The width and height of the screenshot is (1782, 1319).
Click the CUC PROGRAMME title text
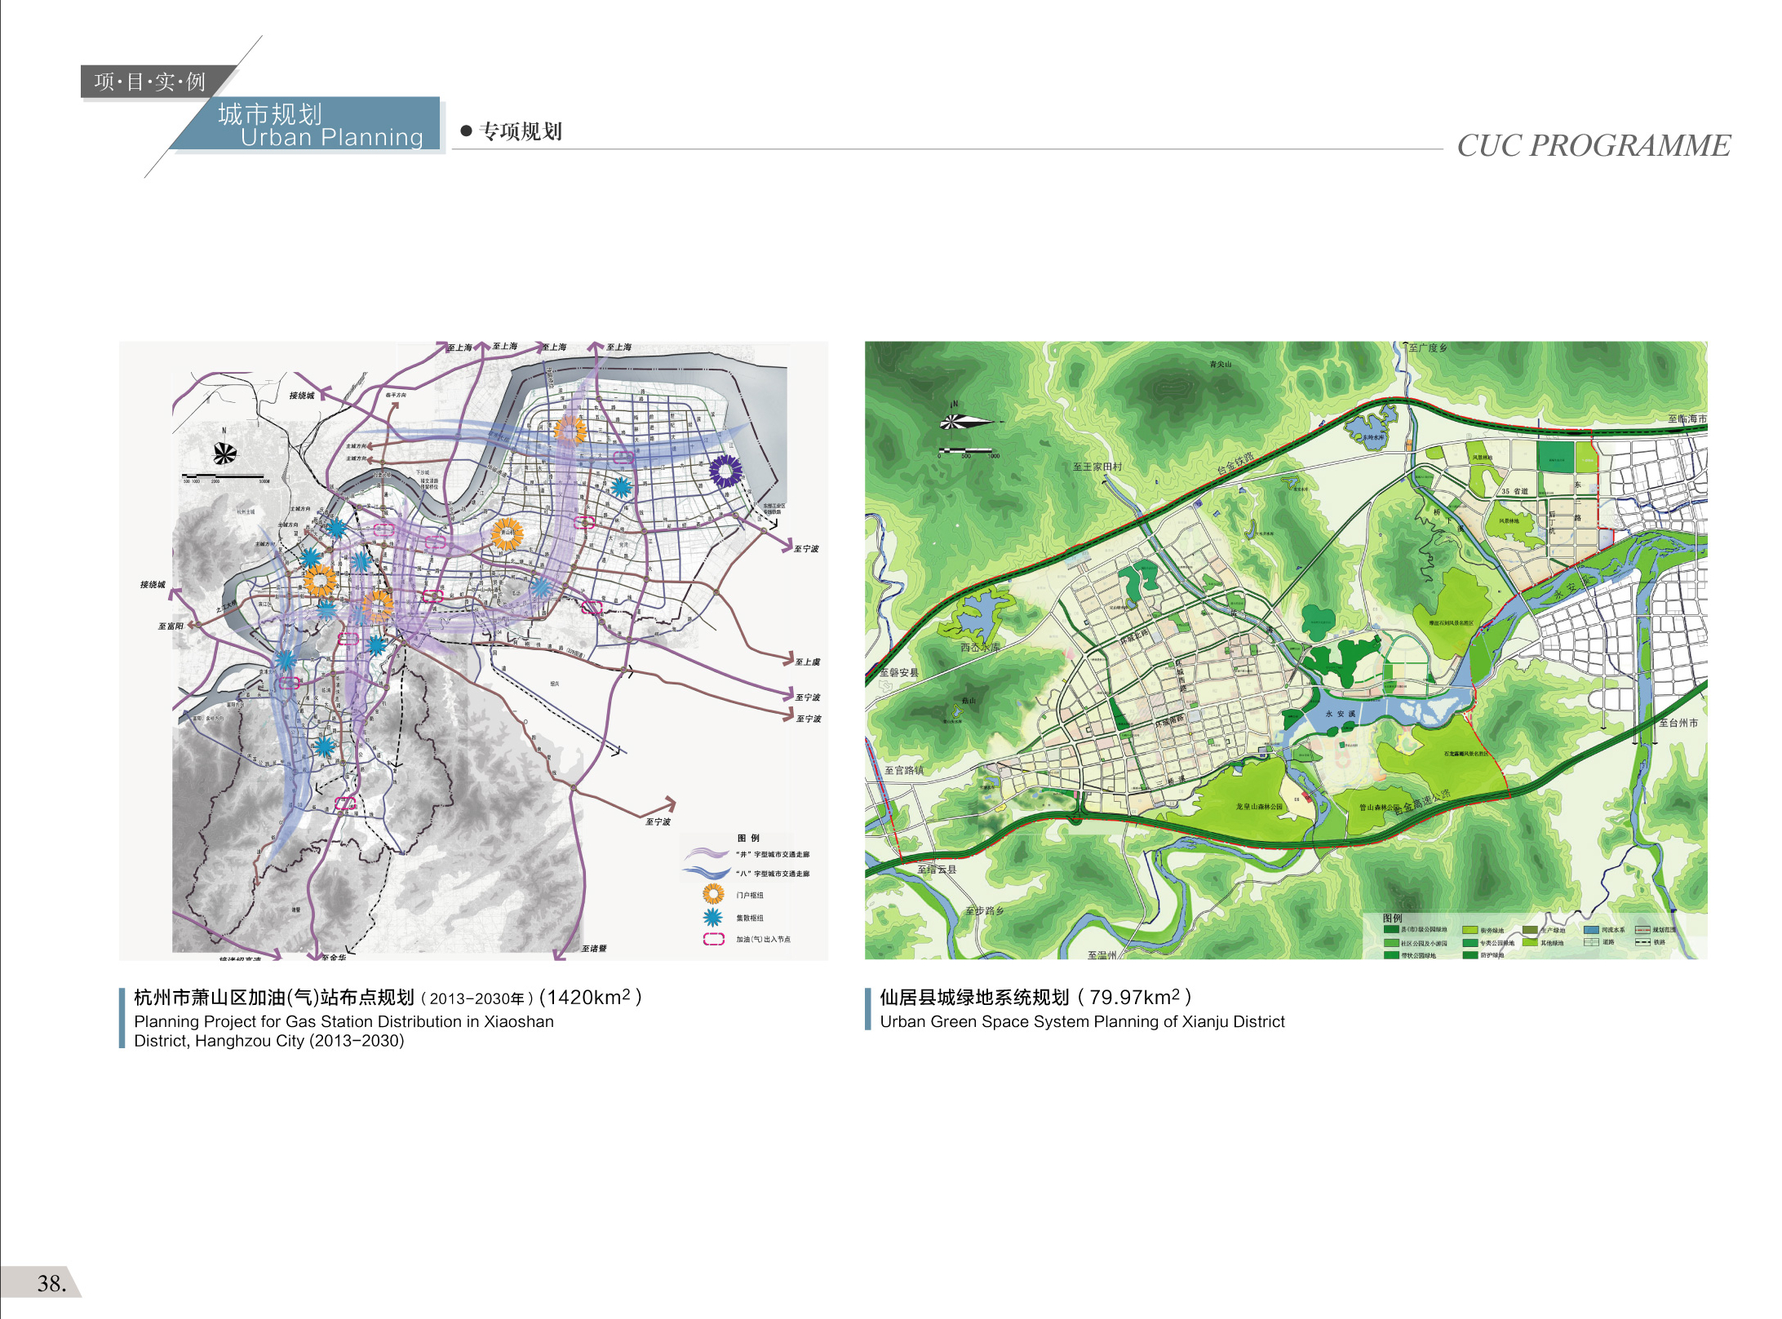1593,146
